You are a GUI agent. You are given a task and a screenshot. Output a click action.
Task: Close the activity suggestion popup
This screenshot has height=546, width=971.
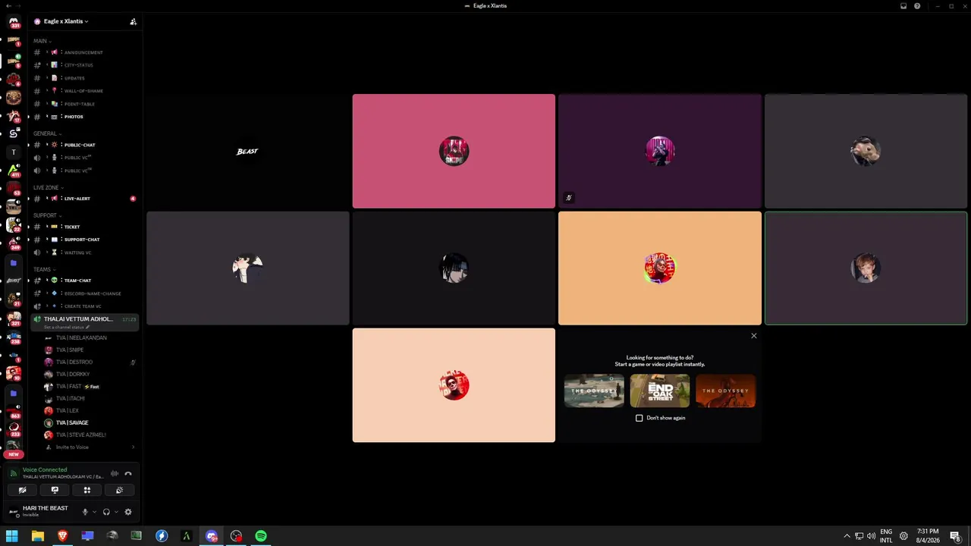pyautogui.click(x=754, y=336)
